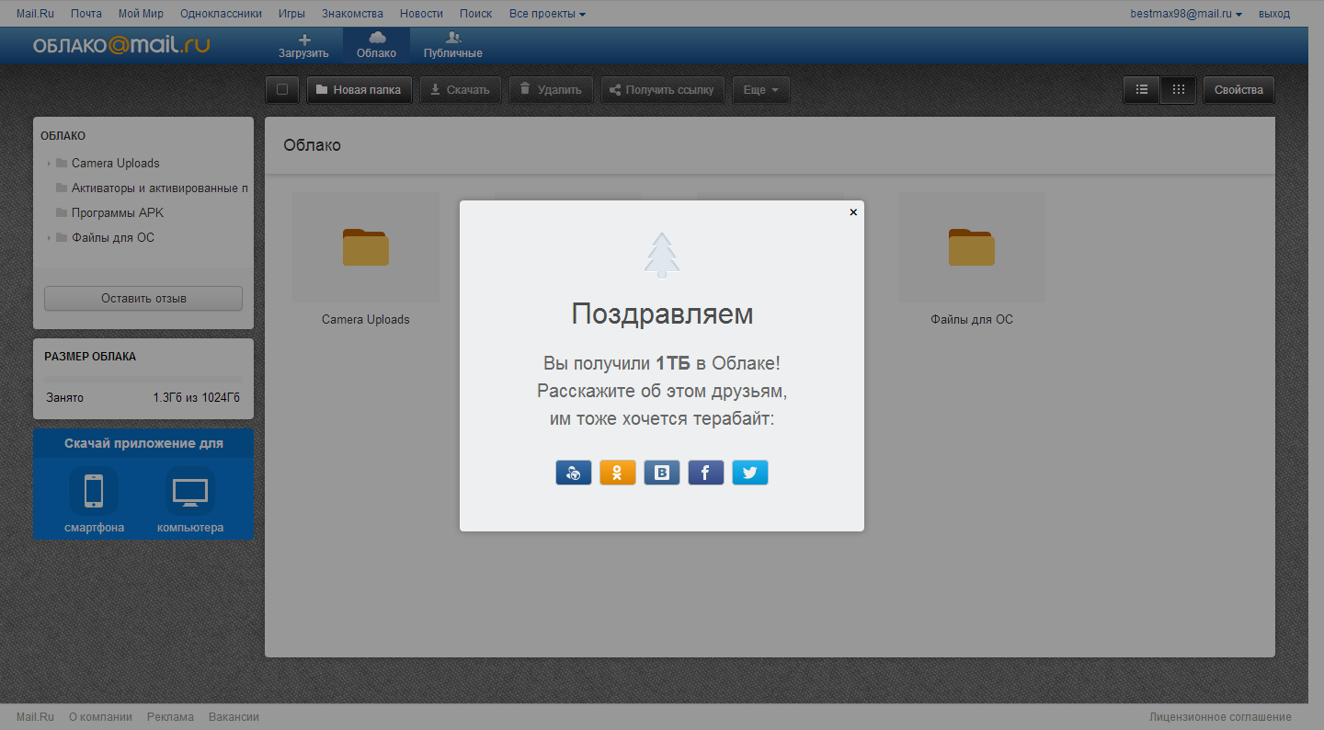Open the Свойства properties panel
This screenshot has height=730, width=1324.
(1238, 90)
